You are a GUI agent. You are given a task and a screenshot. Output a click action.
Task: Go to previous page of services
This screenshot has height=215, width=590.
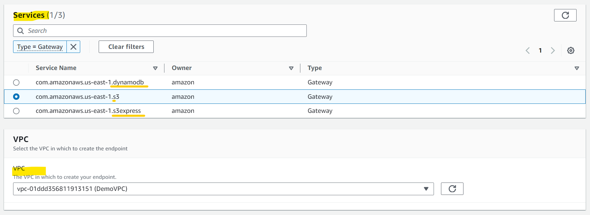[x=528, y=51]
